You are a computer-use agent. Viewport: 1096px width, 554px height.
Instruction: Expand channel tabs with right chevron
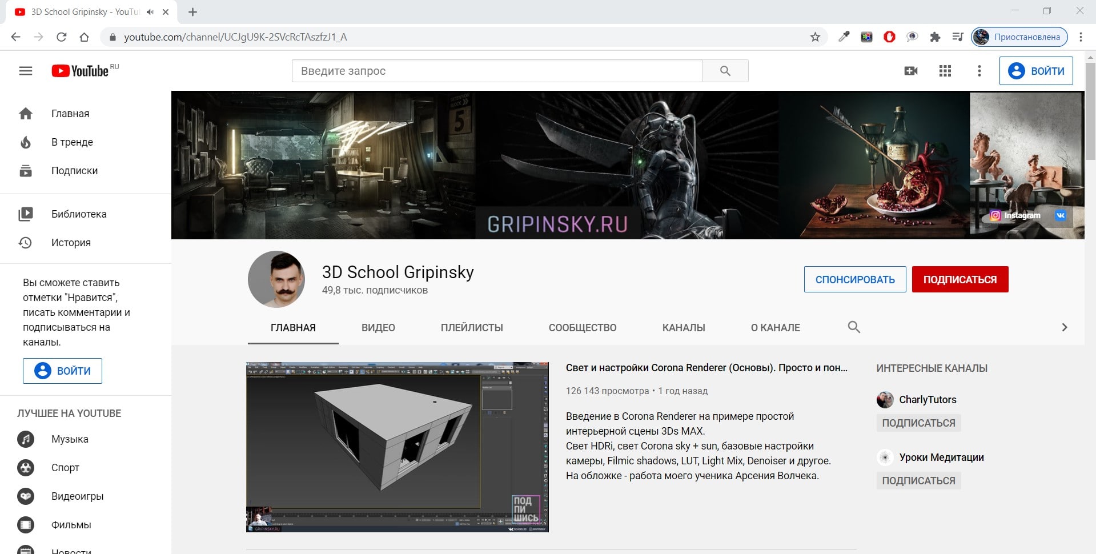1065,327
